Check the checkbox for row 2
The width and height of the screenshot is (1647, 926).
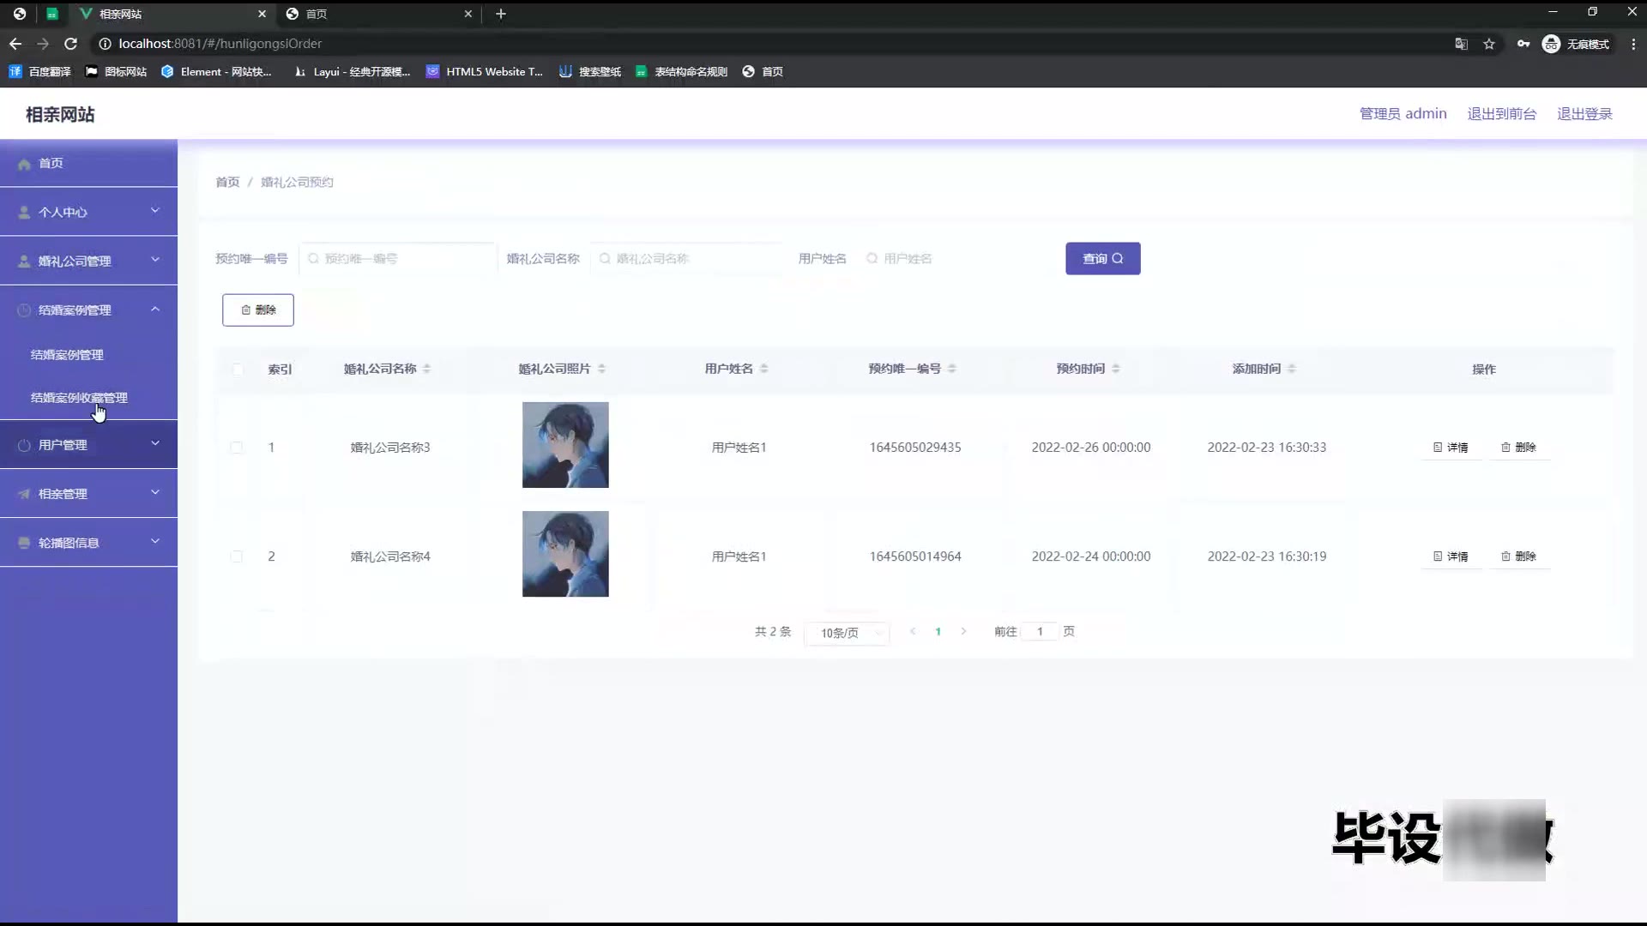237,556
